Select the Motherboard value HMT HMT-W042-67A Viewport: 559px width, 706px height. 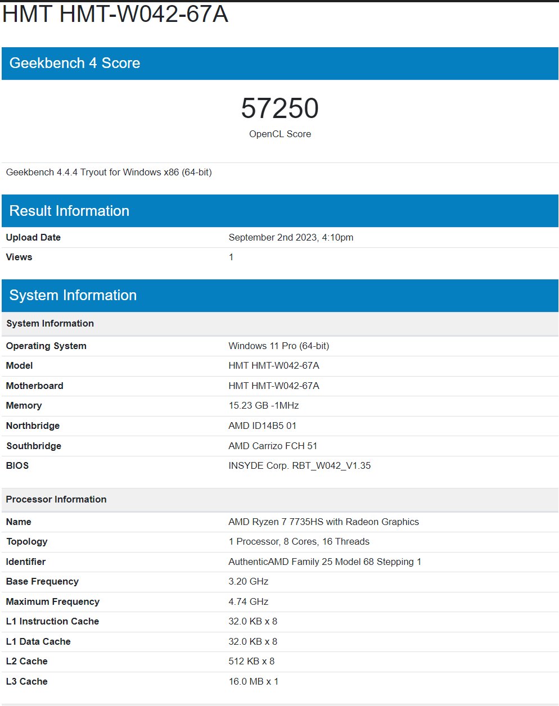click(274, 386)
